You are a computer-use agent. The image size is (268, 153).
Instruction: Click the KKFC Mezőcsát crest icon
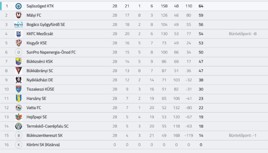tap(18, 34)
